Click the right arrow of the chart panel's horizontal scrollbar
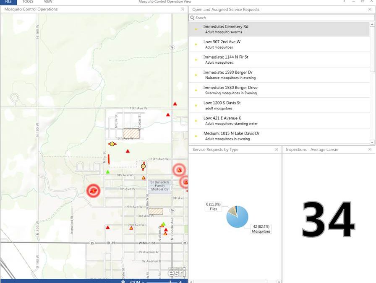This screenshot has width=376, height=283. [x=279, y=282]
